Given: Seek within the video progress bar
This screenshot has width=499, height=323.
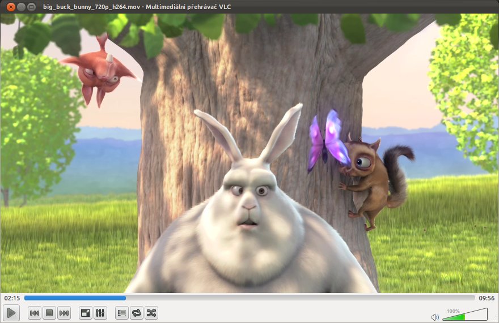Looking at the screenshot, I should click(249, 298).
